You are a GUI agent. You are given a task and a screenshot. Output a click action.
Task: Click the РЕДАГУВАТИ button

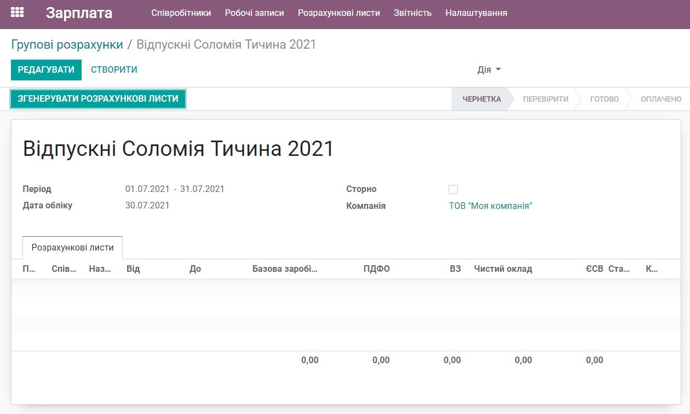click(46, 70)
